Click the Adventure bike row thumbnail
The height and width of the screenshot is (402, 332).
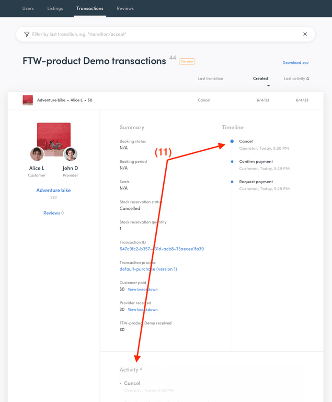[28, 100]
